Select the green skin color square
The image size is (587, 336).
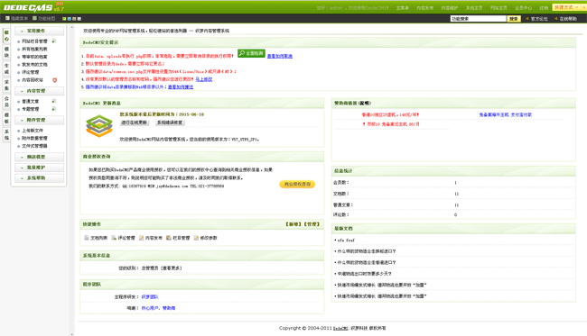(64, 19)
